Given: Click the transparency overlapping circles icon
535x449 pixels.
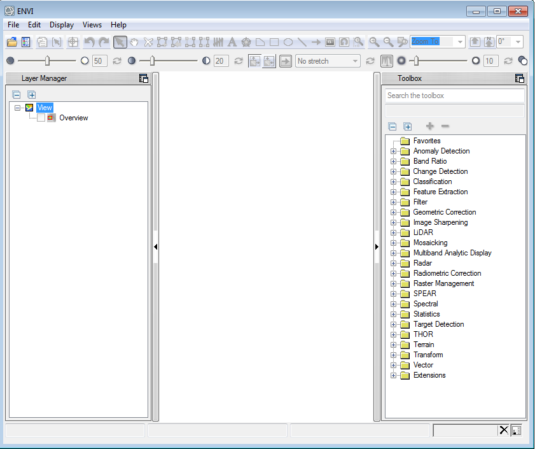Looking at the screenshot, I should pyautogui.click(x=522, y=61).
